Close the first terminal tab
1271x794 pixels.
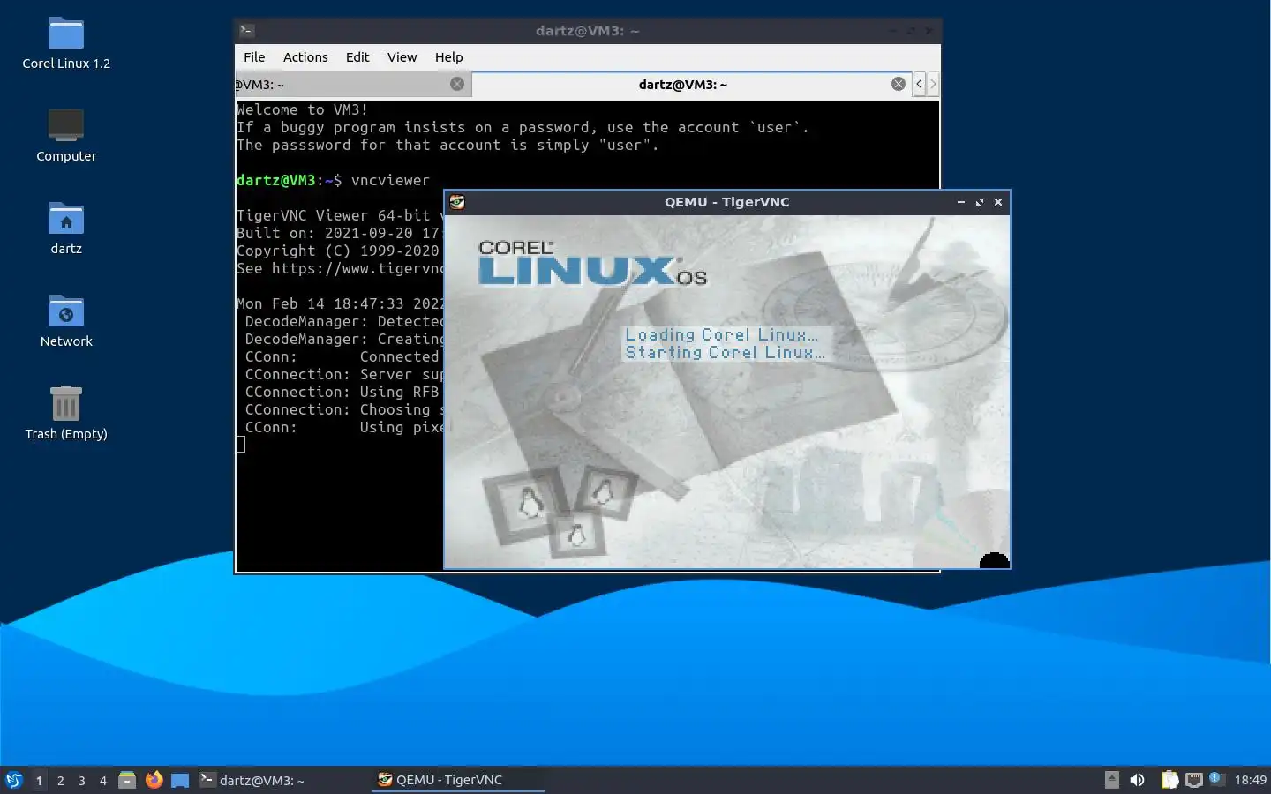coord(457,84)
